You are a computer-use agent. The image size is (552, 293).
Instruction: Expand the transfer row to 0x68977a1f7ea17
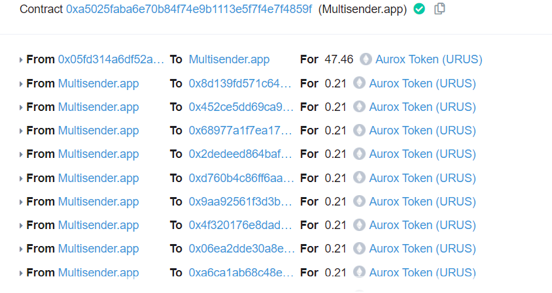tap(21, 131)
